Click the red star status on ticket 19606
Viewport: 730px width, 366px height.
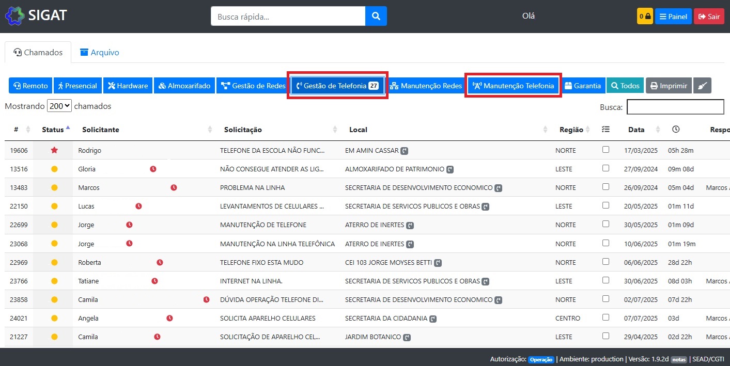pos(54,150)
